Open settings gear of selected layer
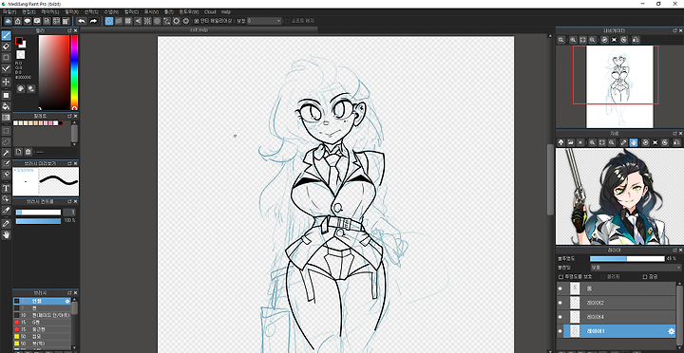Screen dimensions: 684x353 (x=672, y=331)
